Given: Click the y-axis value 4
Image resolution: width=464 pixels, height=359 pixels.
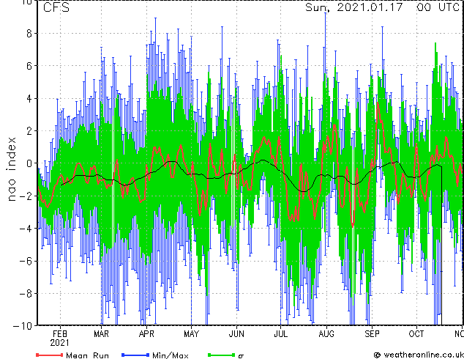Looking at the screenshot, I should click(29, 98).
